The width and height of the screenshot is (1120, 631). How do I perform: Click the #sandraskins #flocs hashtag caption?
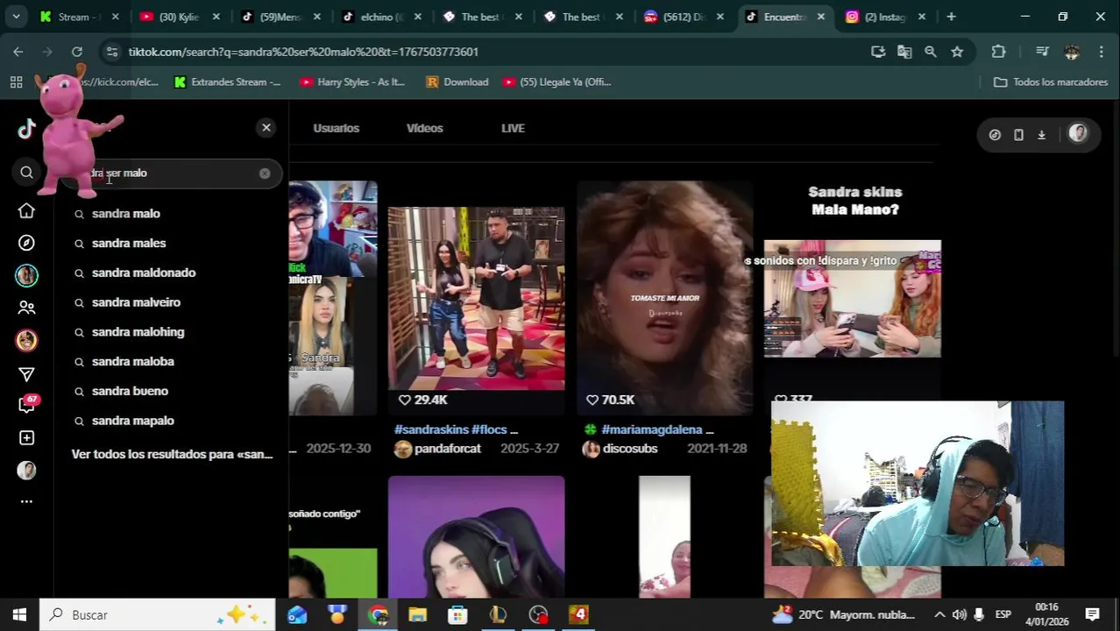(456, 429)
